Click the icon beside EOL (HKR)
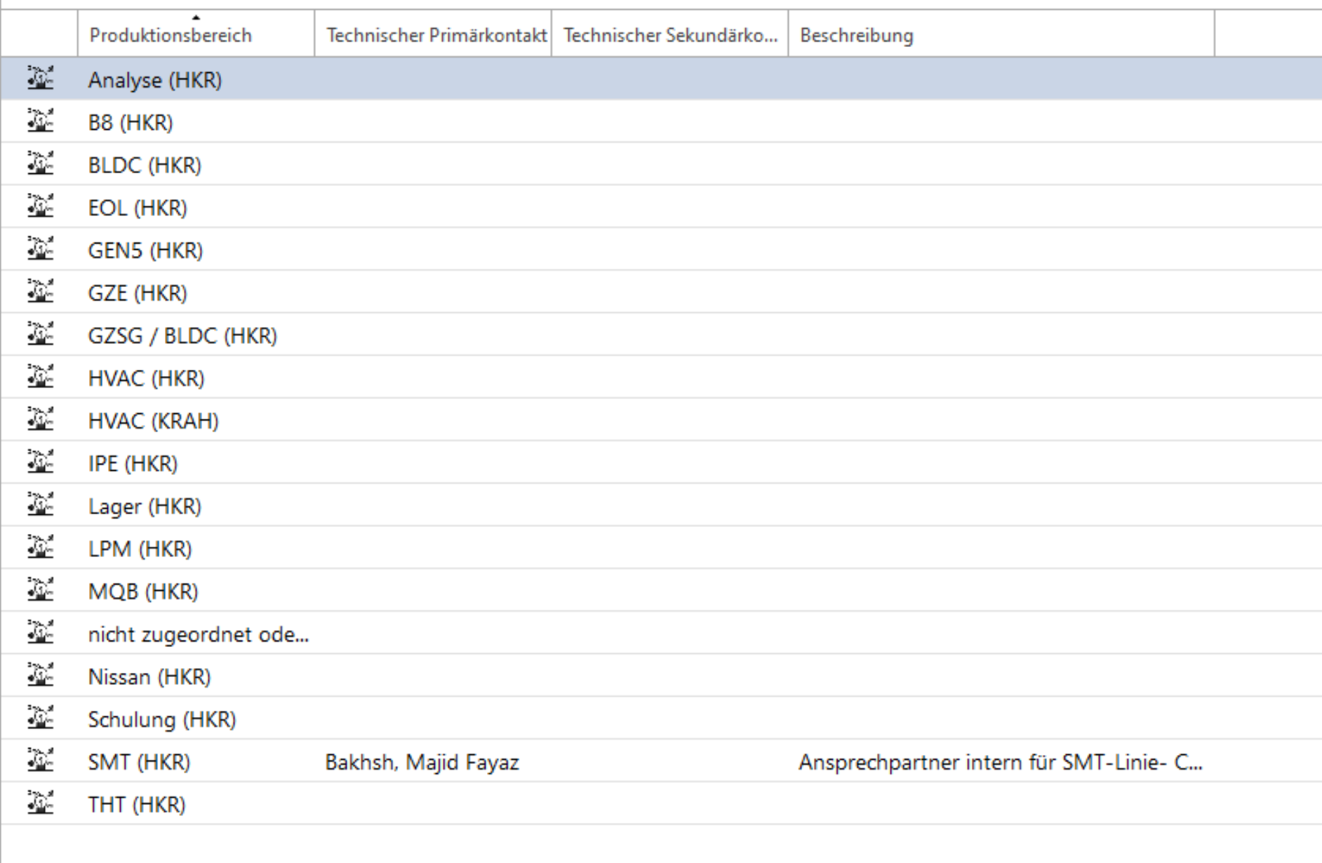This screenshot has height=863, width=1322. [40, 206]
